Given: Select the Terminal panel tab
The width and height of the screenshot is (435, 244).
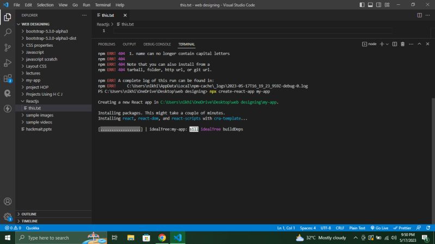Looking at the screenshot, I should point(187,44).
